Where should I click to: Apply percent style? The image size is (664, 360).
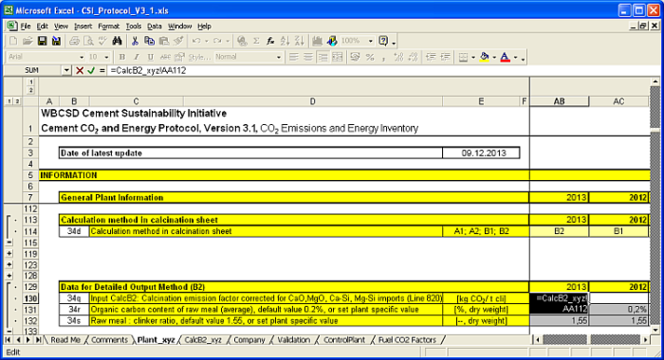[x=370, y=57]
